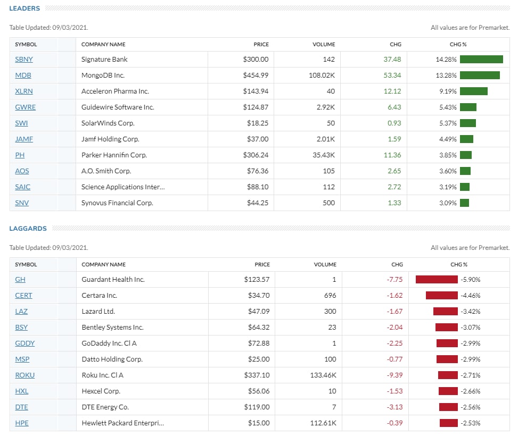Click Leaders table COMPANY NAME header
Screen dimensions: 518x436
[x=103, y=44]
